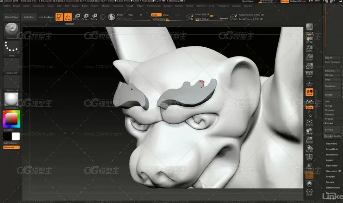Expand the NanoMesh section
343x203 pixels.
tap(332, 155)
